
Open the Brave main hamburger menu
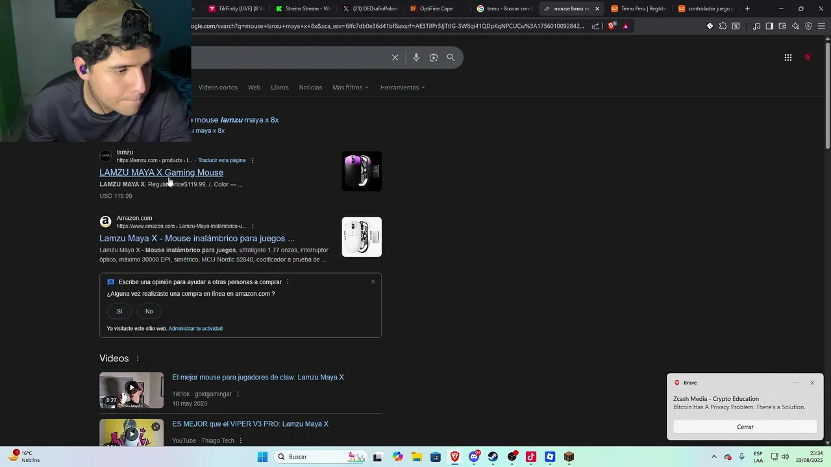click(821, 26)
